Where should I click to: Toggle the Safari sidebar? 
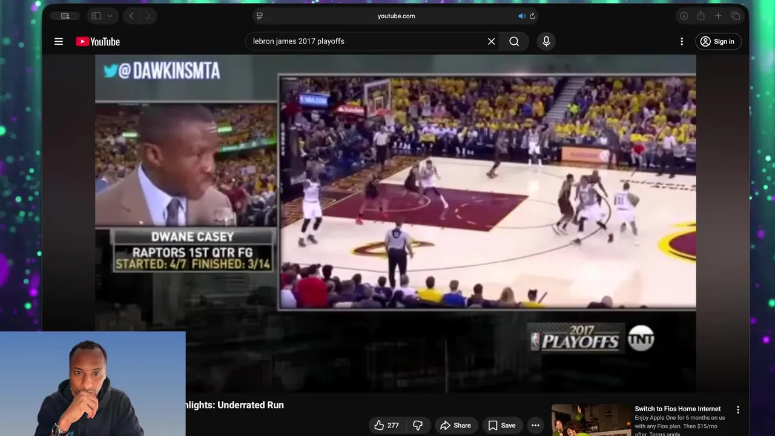pyautogui.click(x=96, y=16)
